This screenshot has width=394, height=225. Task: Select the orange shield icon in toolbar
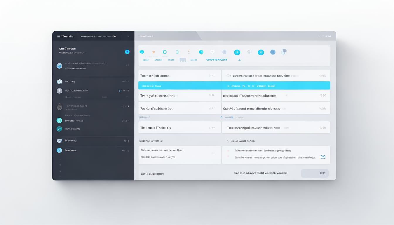[153, 52]
